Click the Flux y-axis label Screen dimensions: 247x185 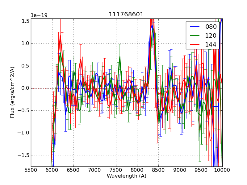(x=12, y=92)
